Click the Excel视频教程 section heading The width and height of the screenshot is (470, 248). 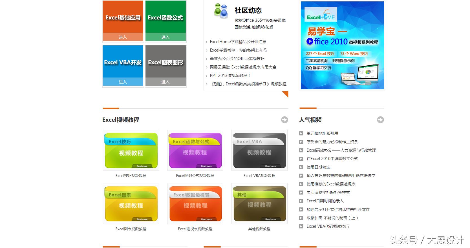pyautogui.click(x=121, y=120)
